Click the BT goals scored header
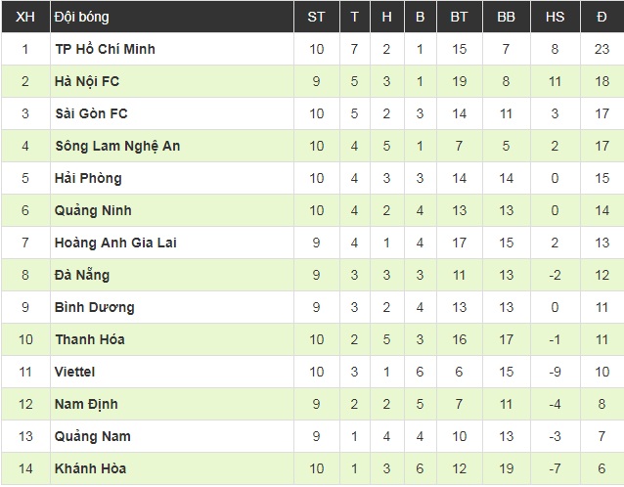This screenshot has width=624, height=487. (x=459, y=17)
